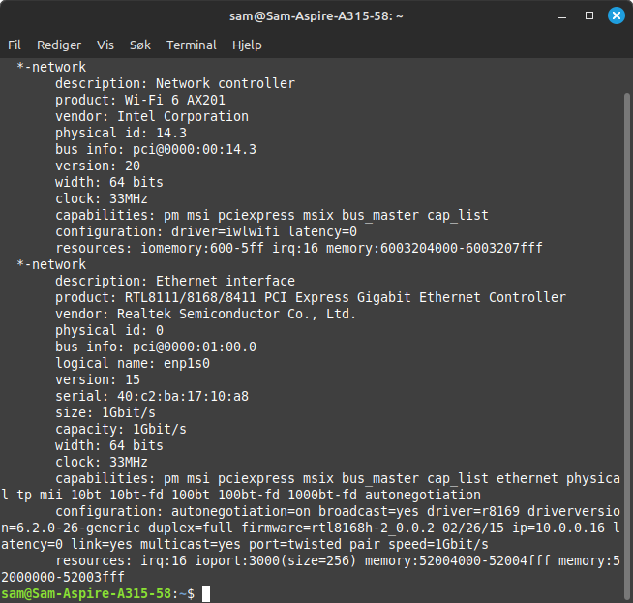Screen dimensions: 633x603
Task: Click text 'product: Wi-Fi 6 AX201'
Action: [x=140, y=100]
